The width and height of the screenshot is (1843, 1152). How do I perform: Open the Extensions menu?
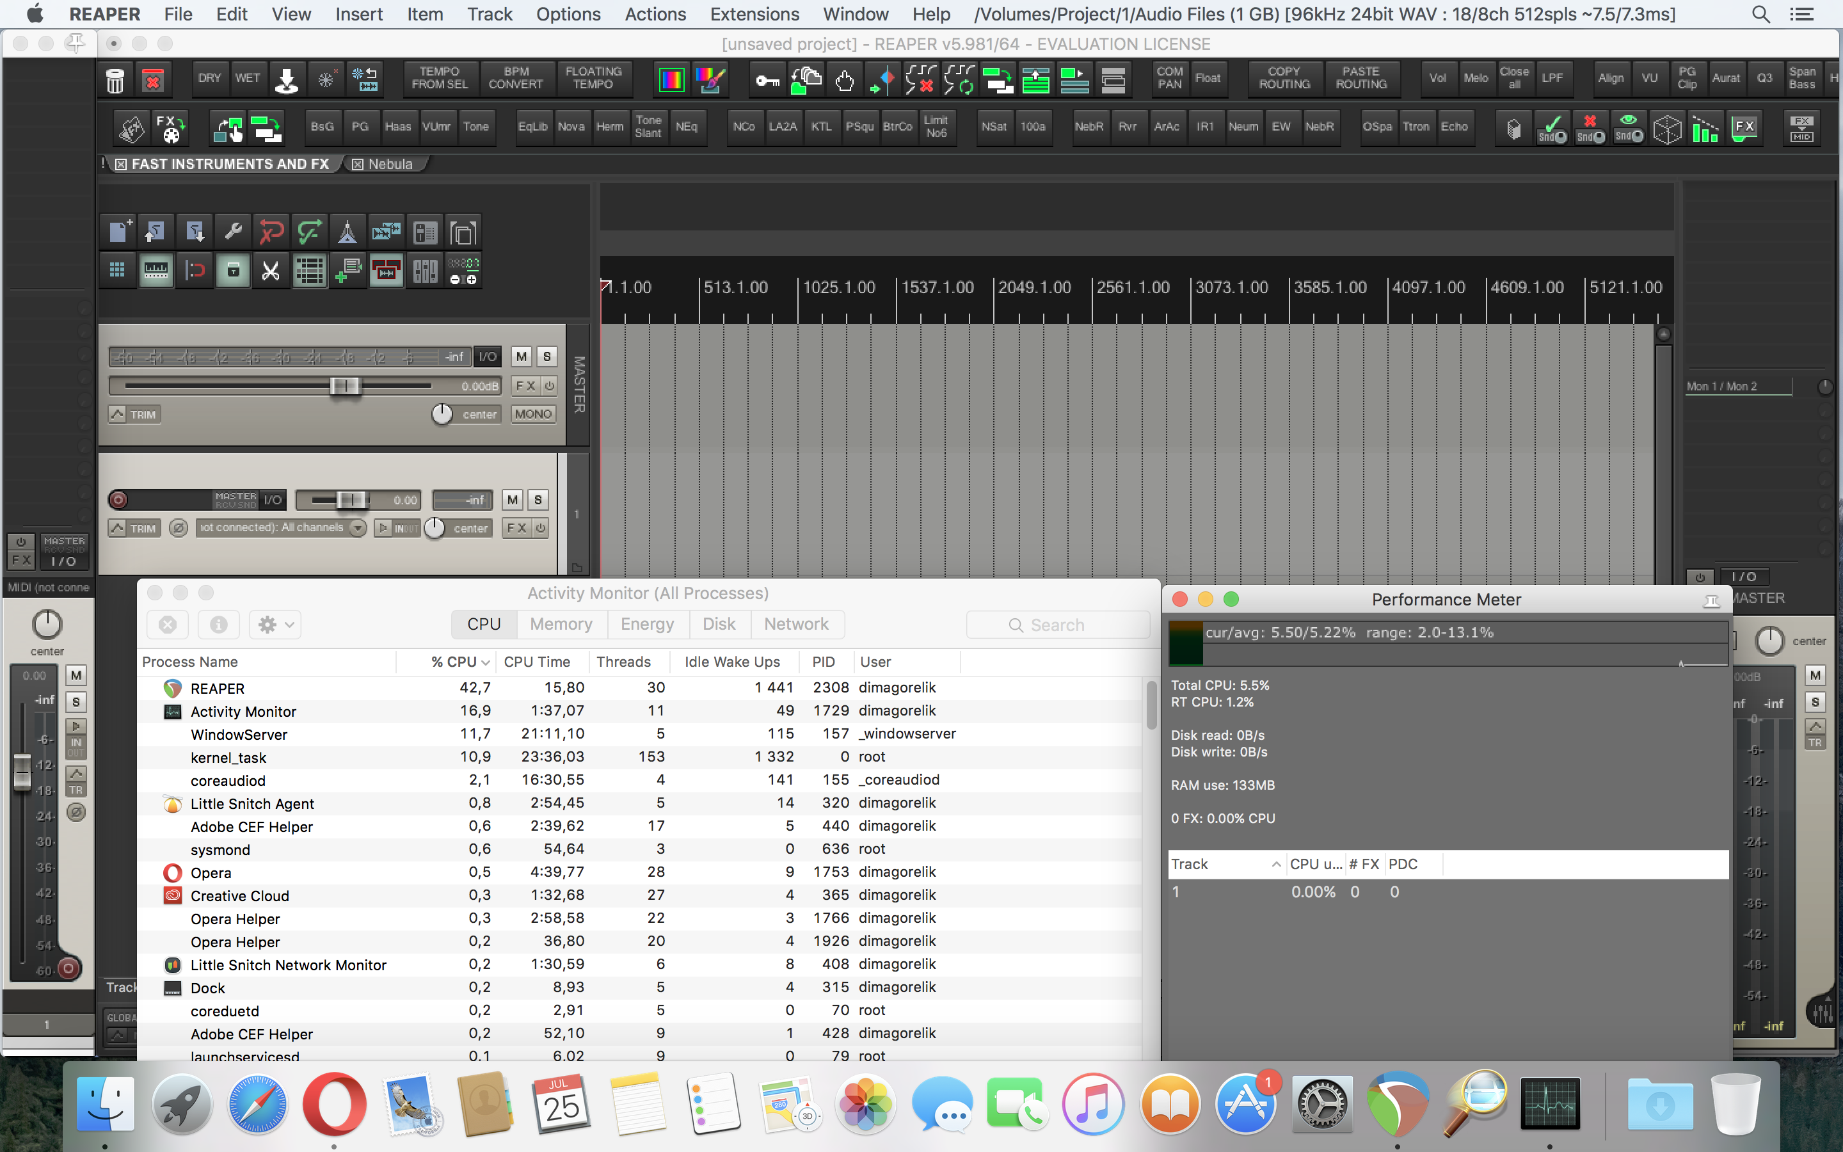click(x=754, y=13)
